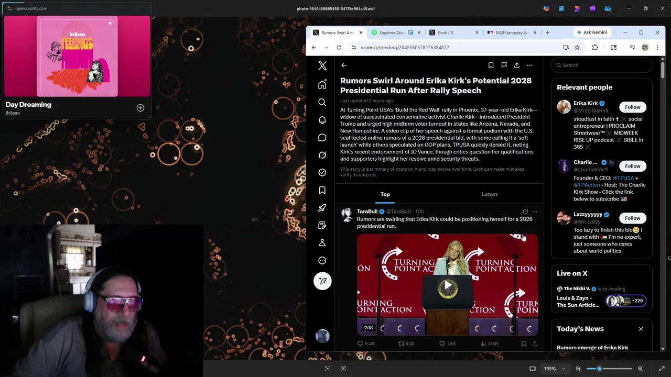
Task: Open the @TPUSA link in Charlie's bio
Action: [623, 178]
